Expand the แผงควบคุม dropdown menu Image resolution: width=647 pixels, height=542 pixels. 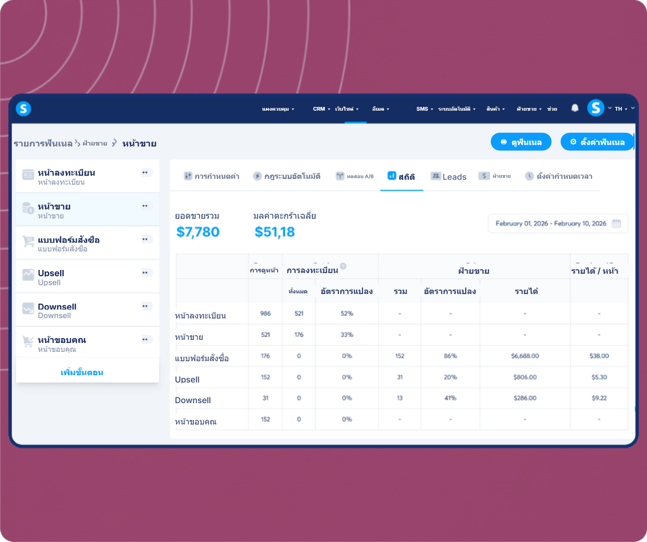coord(278,109)
